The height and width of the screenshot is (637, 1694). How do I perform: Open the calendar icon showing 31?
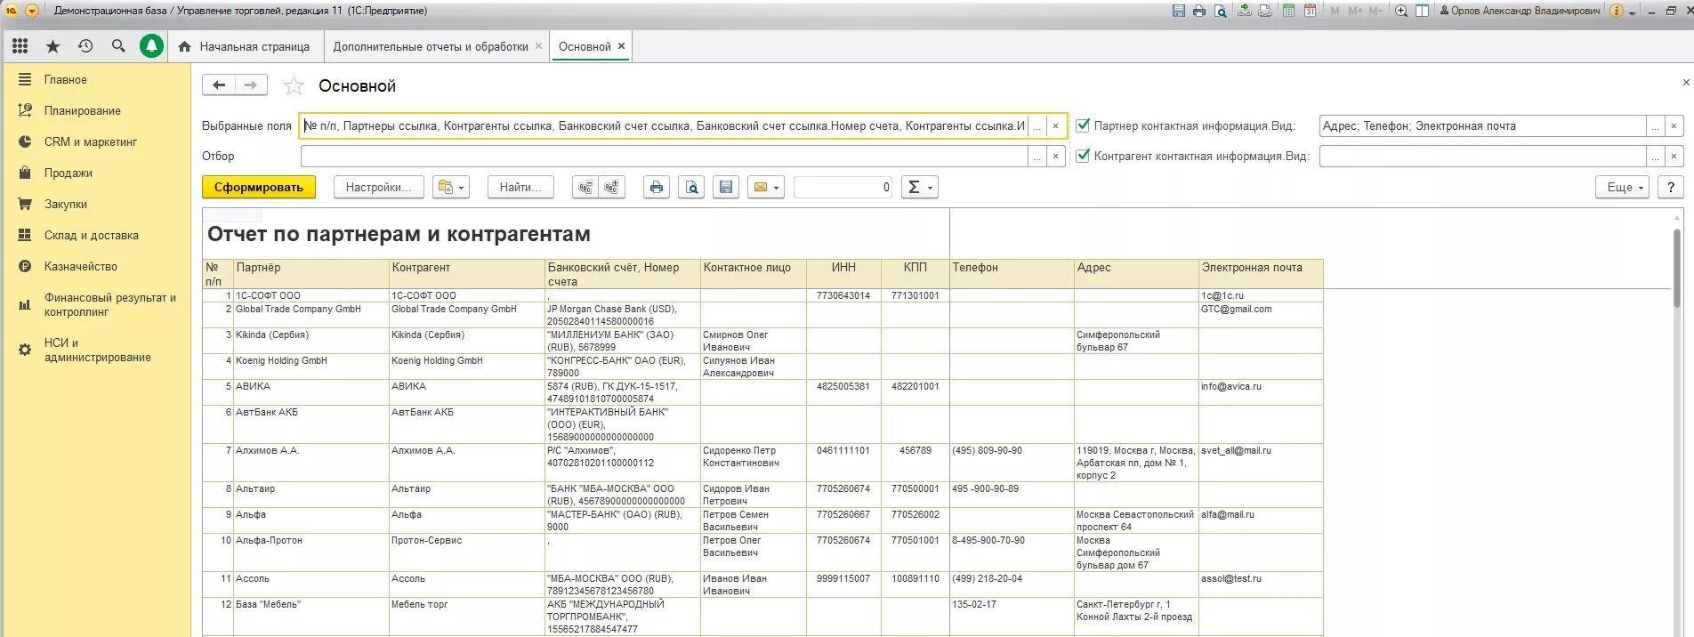(1310, 11)
